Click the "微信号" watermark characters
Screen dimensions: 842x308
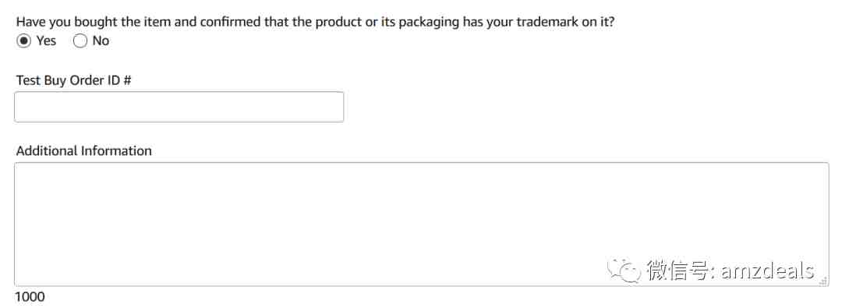point(677,271)
